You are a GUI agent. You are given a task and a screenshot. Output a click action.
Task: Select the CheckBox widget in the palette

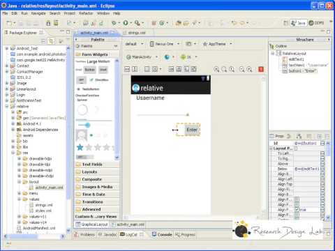[x=99, y=80]
